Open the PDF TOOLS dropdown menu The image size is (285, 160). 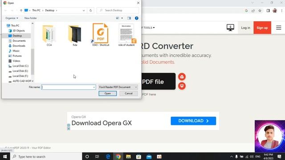pyautogui.click(x=148, y=28)
